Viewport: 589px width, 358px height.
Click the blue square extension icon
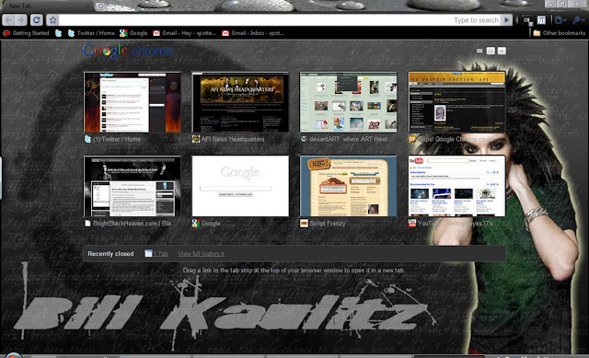coord(541,20)
